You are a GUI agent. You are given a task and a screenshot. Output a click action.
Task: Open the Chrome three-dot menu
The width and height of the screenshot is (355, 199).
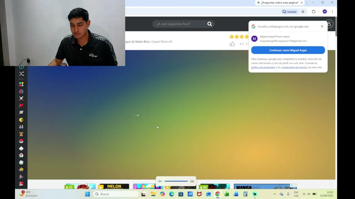332,12
